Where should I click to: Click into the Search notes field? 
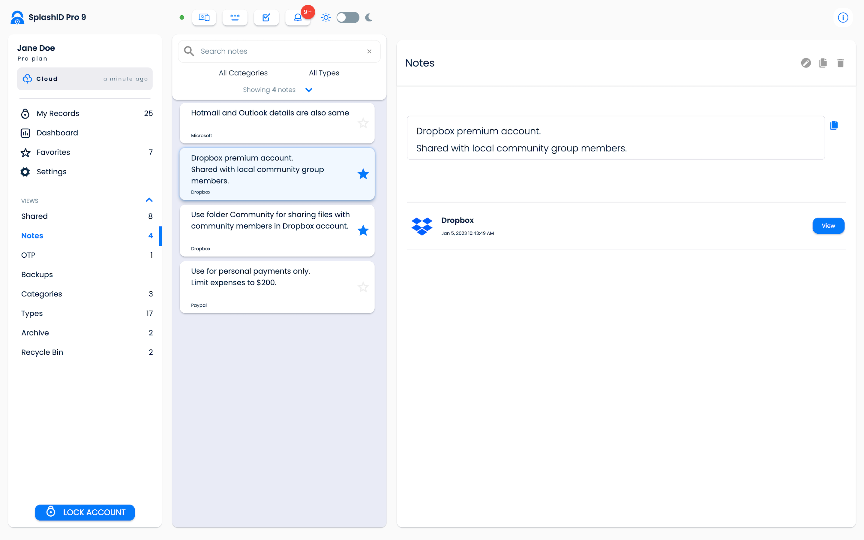(279, 51)
